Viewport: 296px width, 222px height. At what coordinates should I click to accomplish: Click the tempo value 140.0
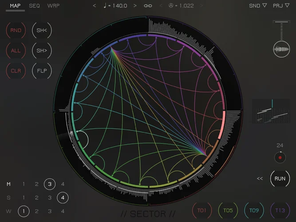pos(120,6)
